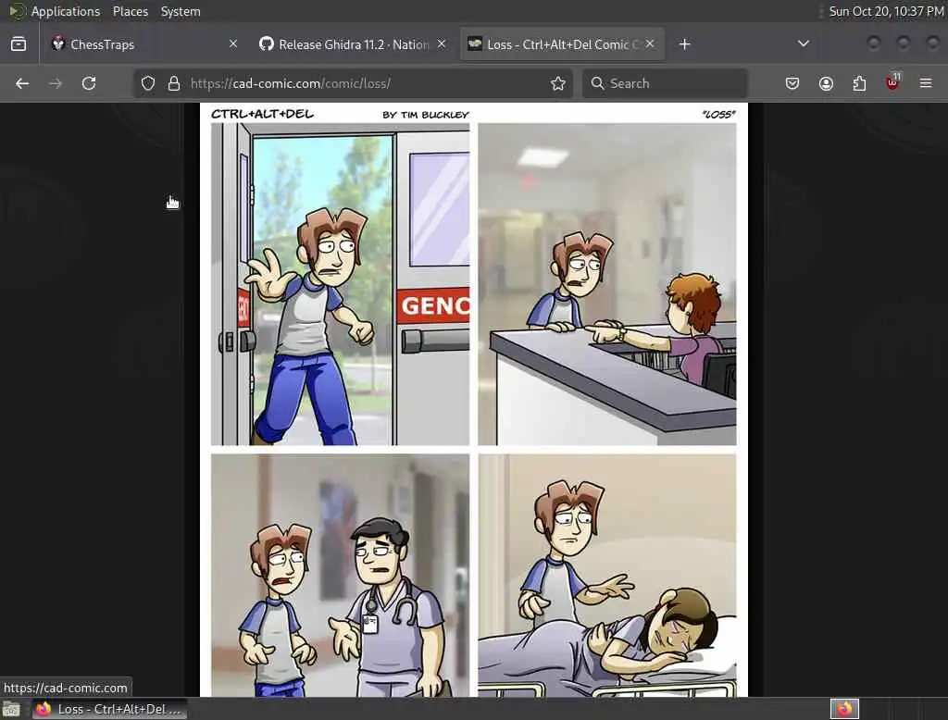
Task: Click the show desktop taskbar icon
Action: [11, 709]
